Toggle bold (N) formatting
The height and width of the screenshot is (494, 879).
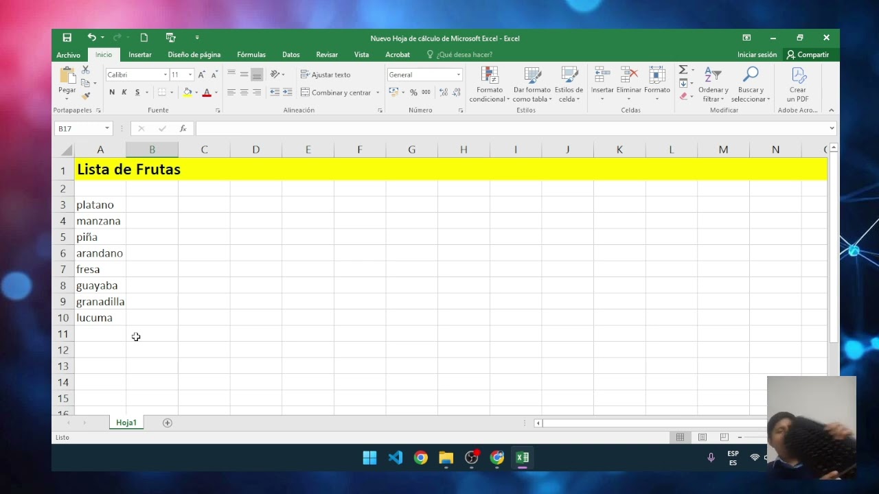click(x=112, y=92)
